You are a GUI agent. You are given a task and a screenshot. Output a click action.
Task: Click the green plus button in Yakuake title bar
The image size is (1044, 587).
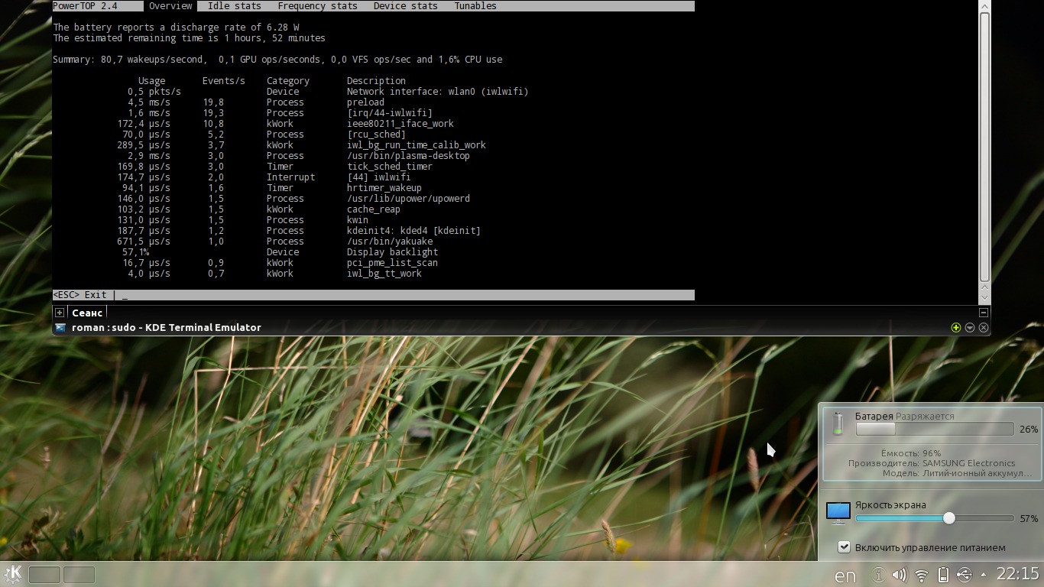tap(955, 327)
